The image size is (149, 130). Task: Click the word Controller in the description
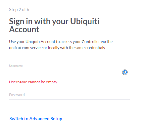91,42
